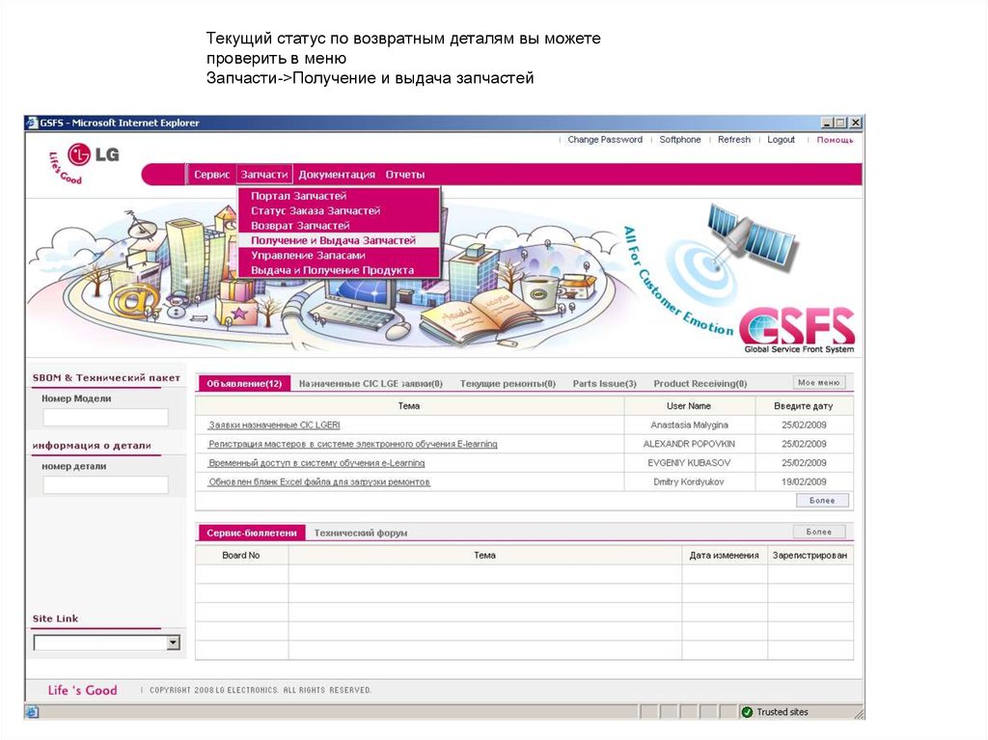Viewport: 988px width, 740px height.
Task: Click the Trusted sites status icon
Action: pos(746,712)
